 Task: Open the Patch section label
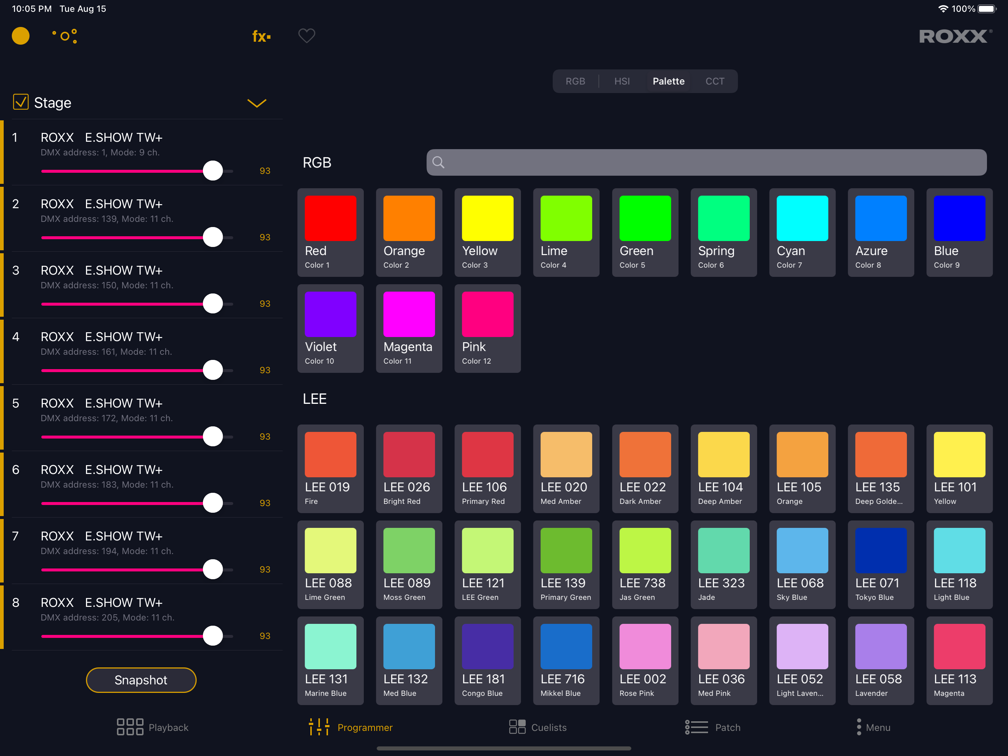[728, 728]
